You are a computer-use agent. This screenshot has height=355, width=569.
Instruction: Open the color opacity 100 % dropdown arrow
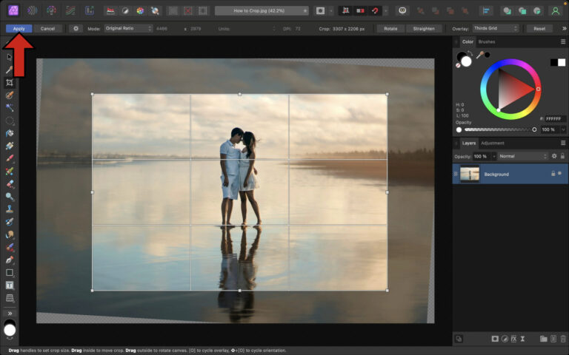[x=563, y=129]
